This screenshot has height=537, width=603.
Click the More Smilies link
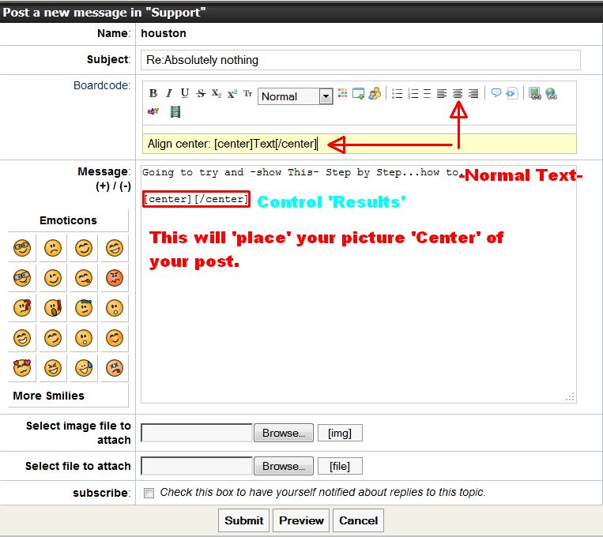pyautogui.click(x=48, y=396)
